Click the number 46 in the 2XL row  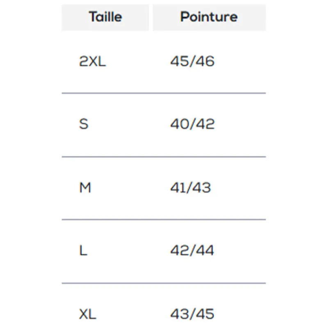(206, 61)
